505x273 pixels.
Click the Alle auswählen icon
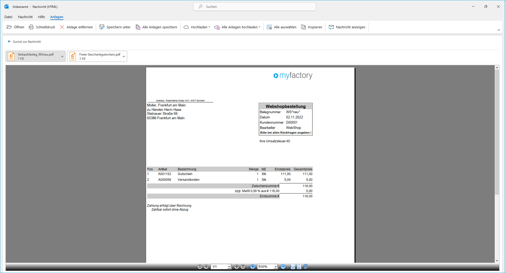[x=269, y=27]
